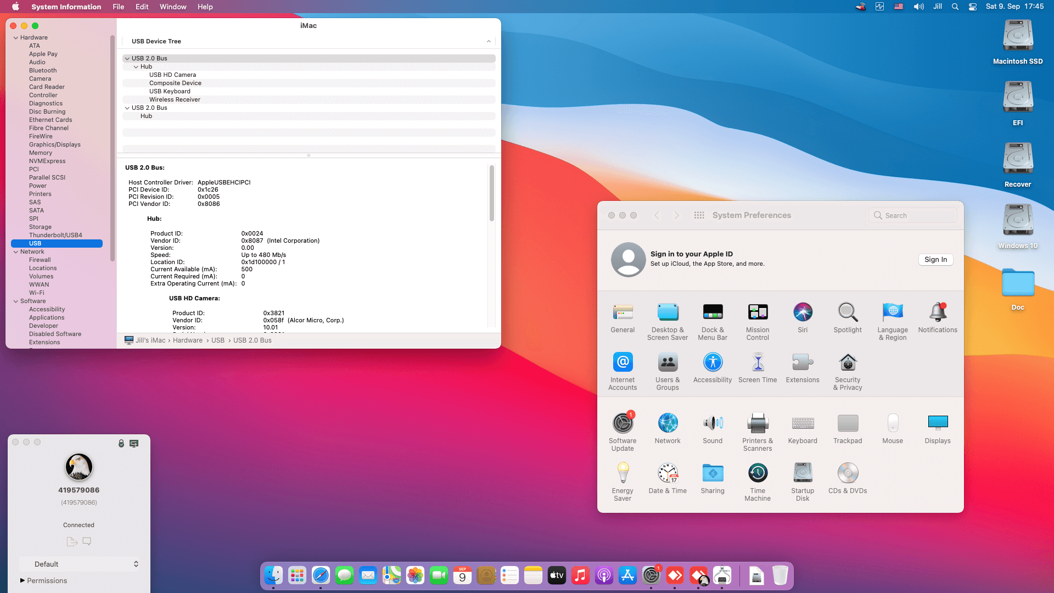
Task: Open the General preferences pane
Action: tap(623, 318)
